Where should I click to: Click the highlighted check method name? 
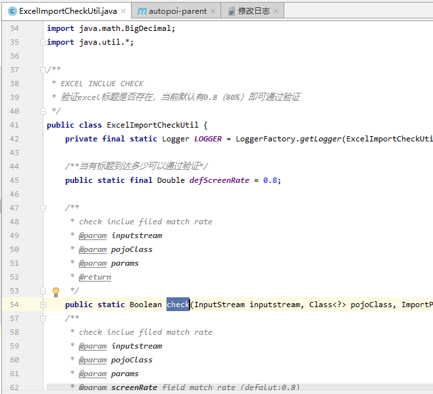(178, 305)
